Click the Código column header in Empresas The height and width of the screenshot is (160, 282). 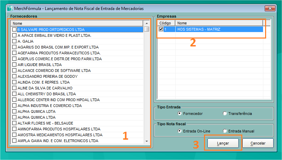point(166,23)
